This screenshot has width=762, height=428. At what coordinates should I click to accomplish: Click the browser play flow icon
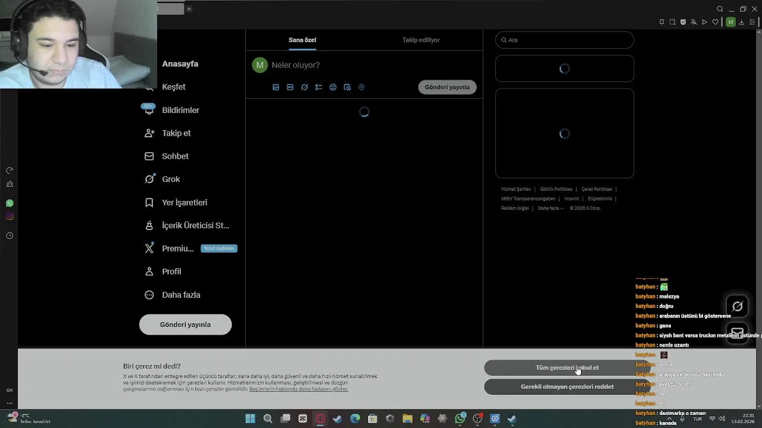click(704, 22)
